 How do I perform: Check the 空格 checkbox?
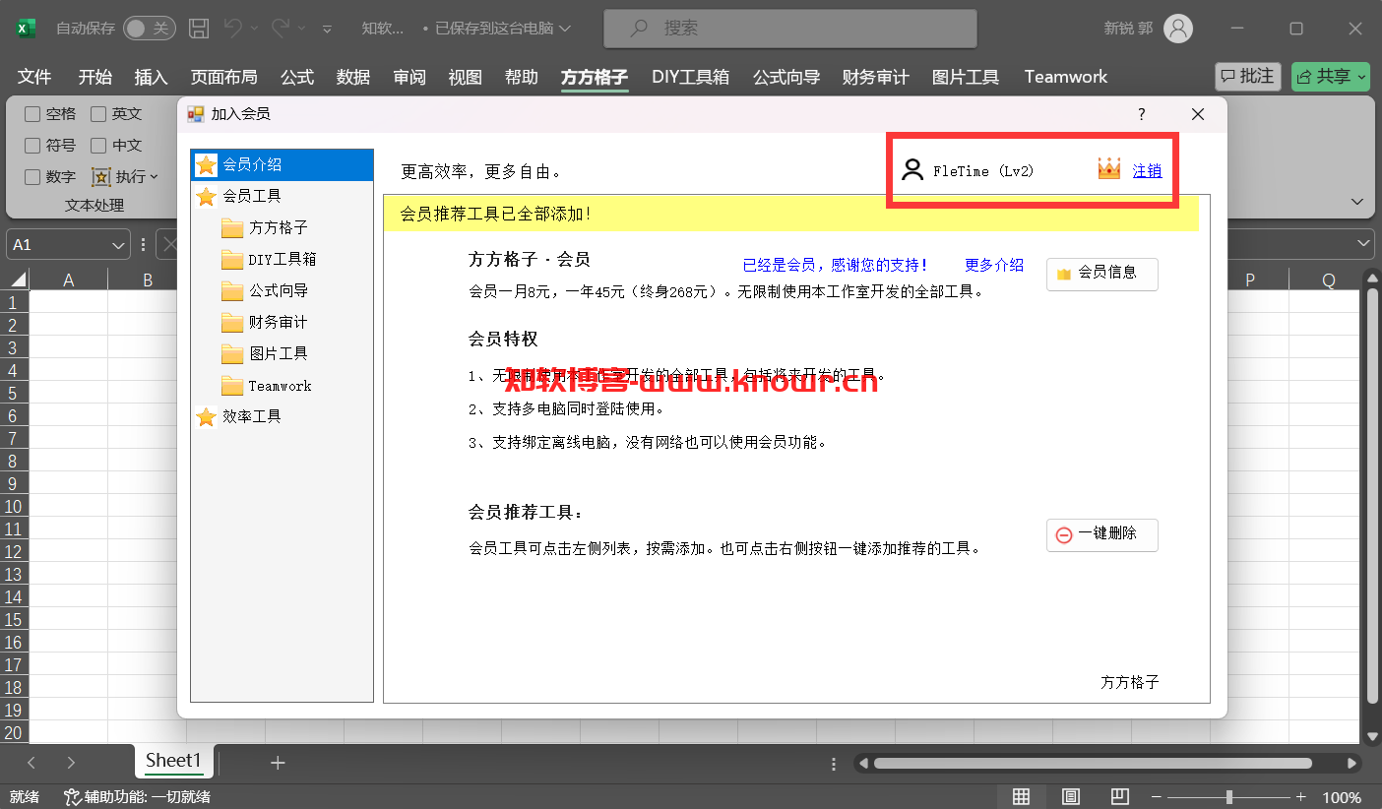[x=32, y=114]
